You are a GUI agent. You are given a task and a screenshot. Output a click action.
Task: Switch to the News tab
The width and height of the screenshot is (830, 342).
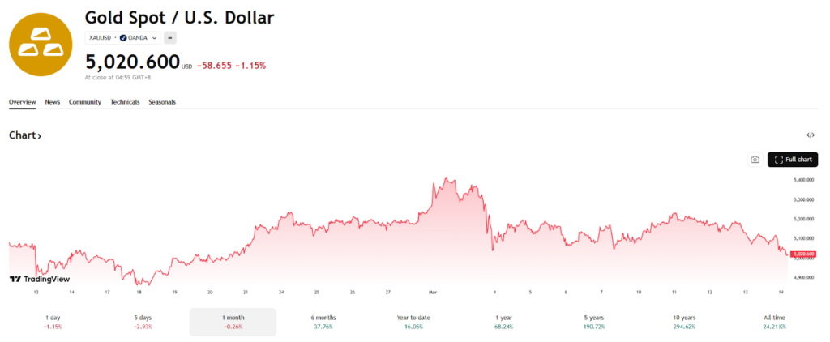53,102
